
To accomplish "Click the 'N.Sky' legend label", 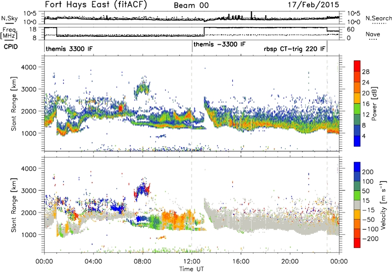I will pyautogui.click(x=9, y=18).
